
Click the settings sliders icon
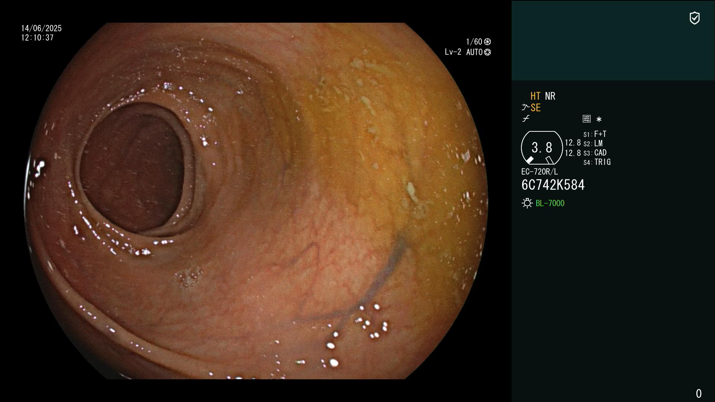click(x=587, y=119)
